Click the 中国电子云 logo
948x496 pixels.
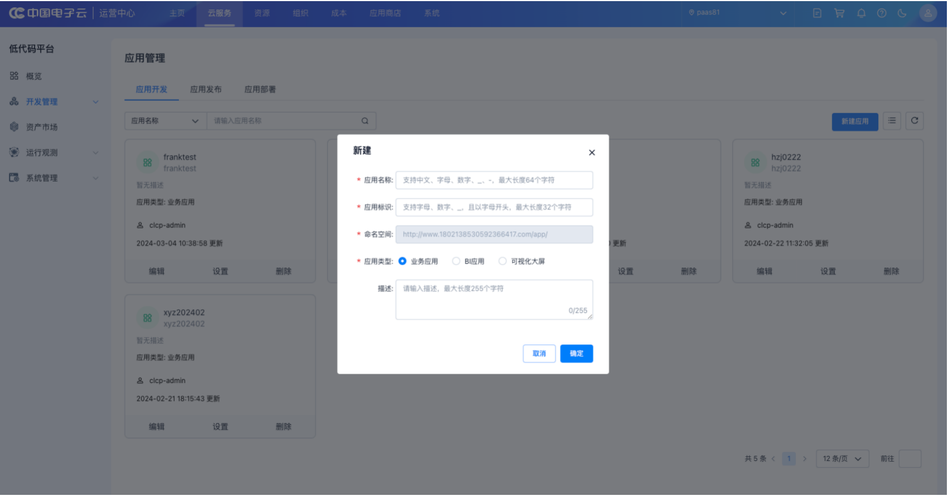point(48,13)
